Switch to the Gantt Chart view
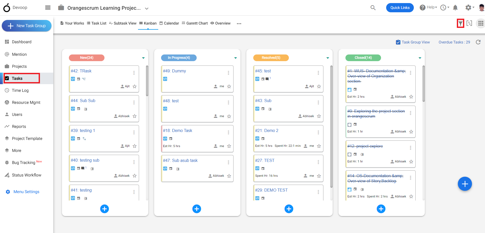485x233 pixels. (x=195, y=23)
